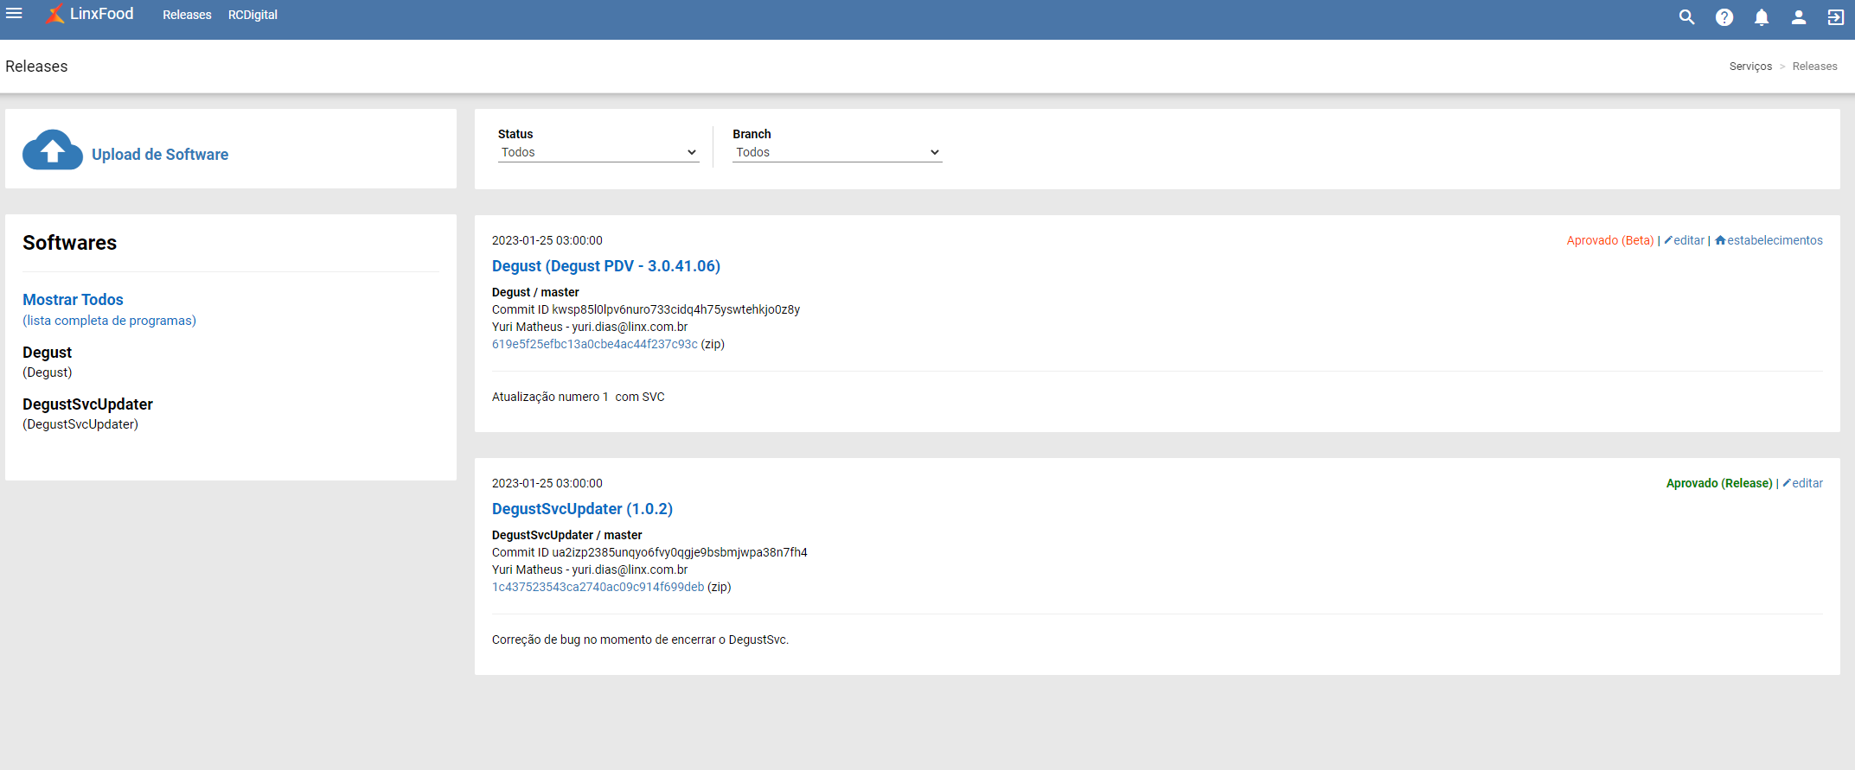Open the DegustSvcUpdater (1.0.2) release title
Viewport: 1855px width, 770px height.
[582, 509]
